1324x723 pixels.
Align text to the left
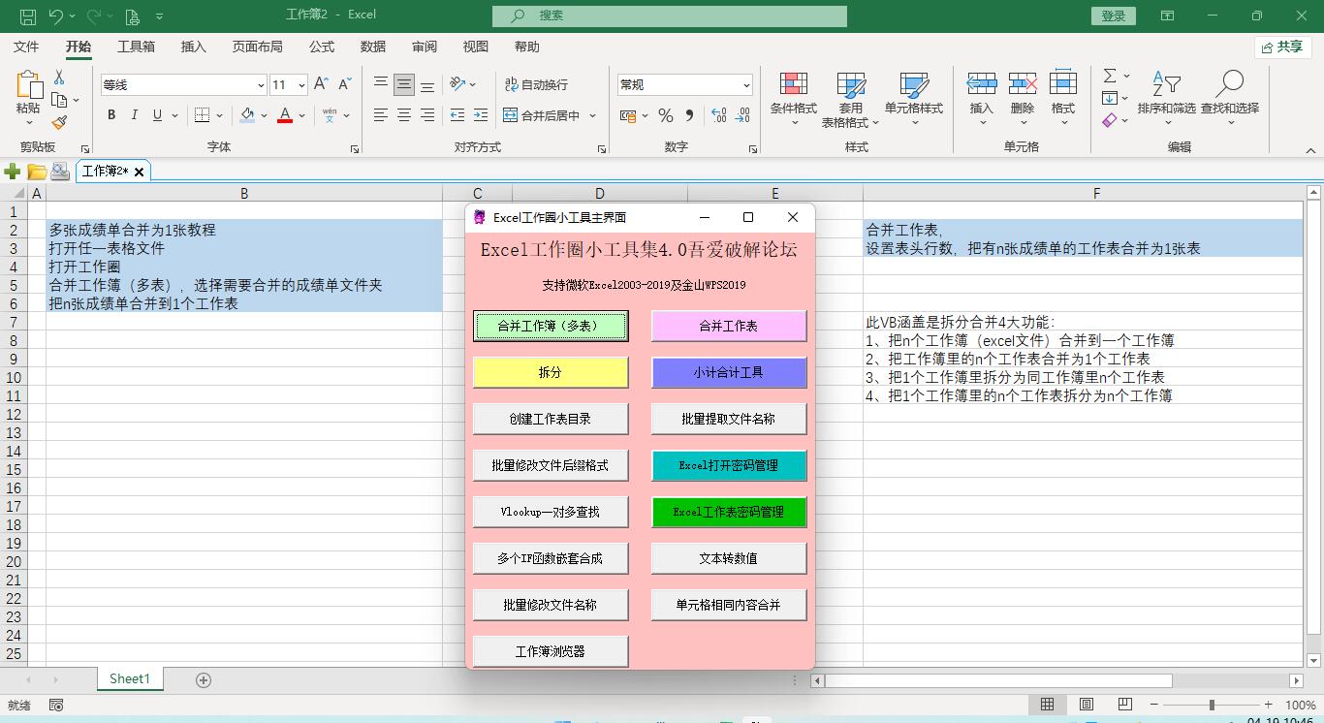[x=381, y=115]
